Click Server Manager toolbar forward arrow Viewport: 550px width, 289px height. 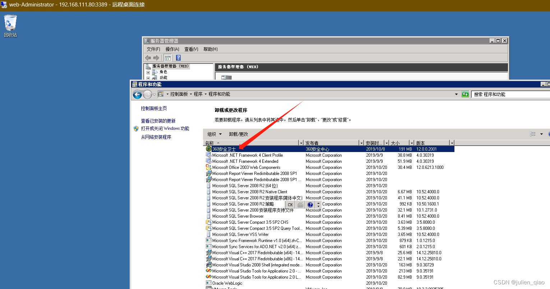pyautogui.click(x=156, y=58)
